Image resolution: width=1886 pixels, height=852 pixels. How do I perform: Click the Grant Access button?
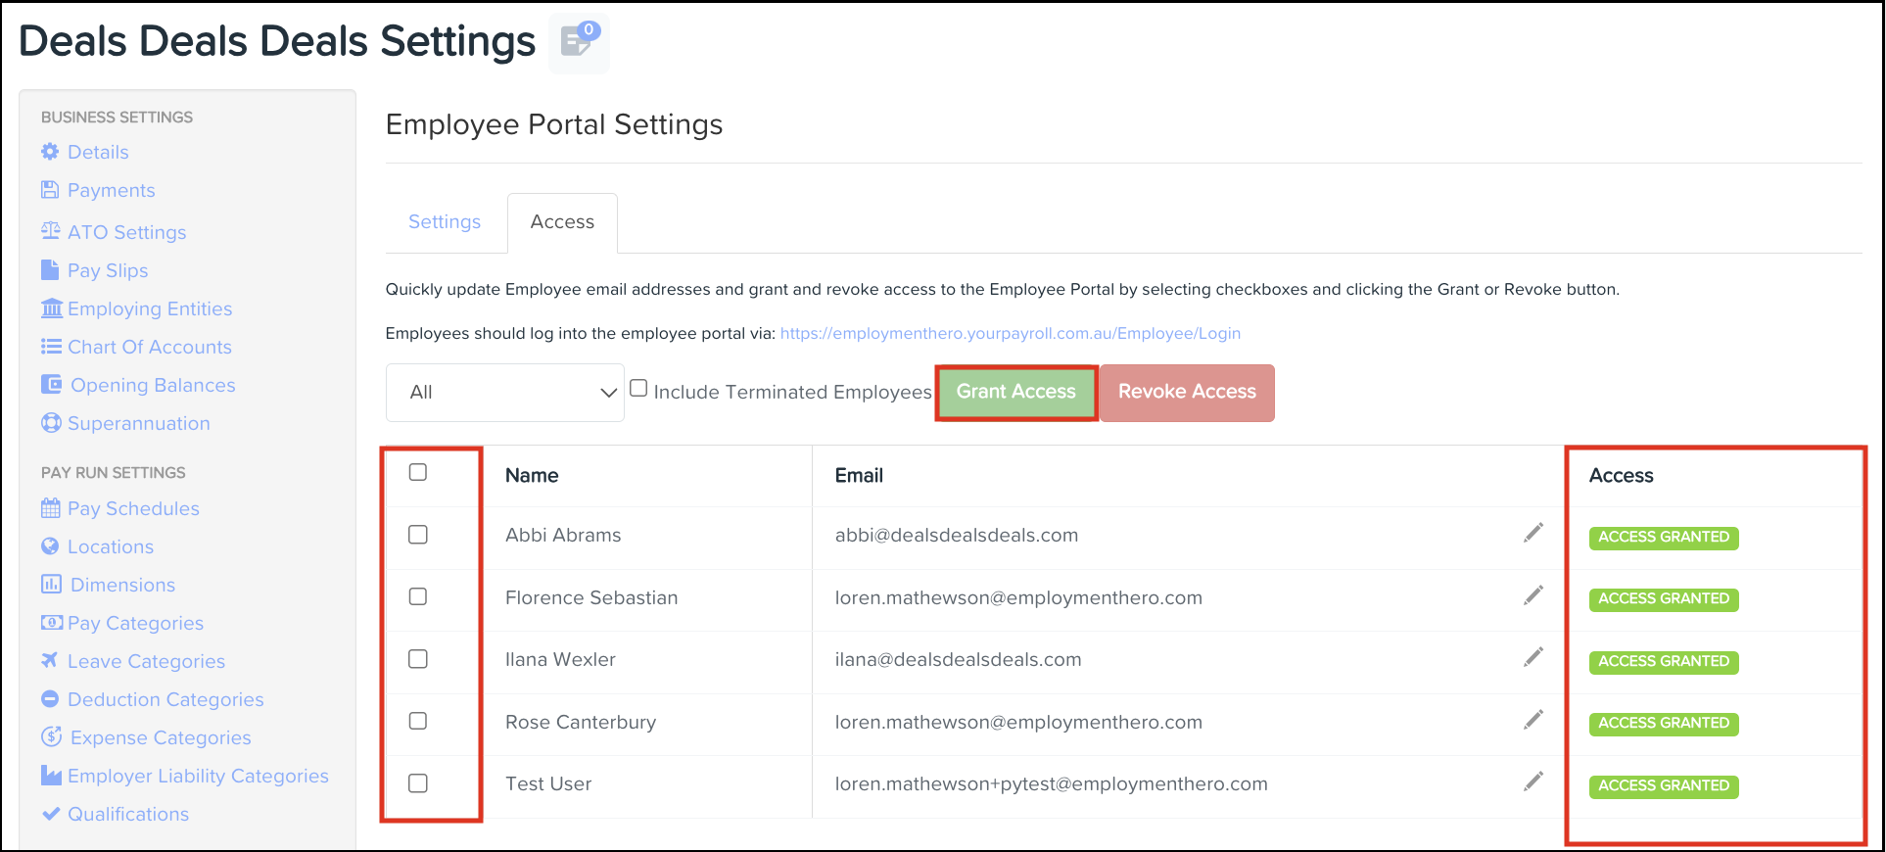click(1014, 392)
